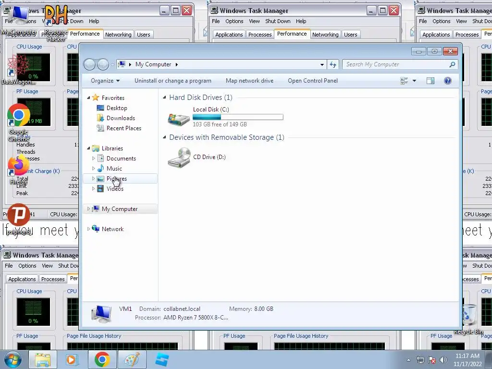This screenshot has width=492, height=369.
Task: Select My Computer in navigation pane
Action: 120,209
